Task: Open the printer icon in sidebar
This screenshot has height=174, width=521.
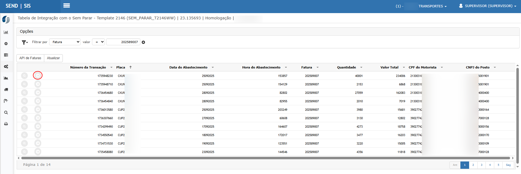Action: [x=6, y=124]
